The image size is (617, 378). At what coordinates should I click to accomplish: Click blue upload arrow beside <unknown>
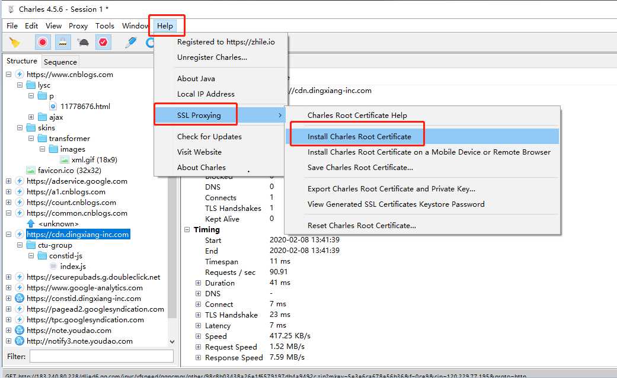pos(31,224)
